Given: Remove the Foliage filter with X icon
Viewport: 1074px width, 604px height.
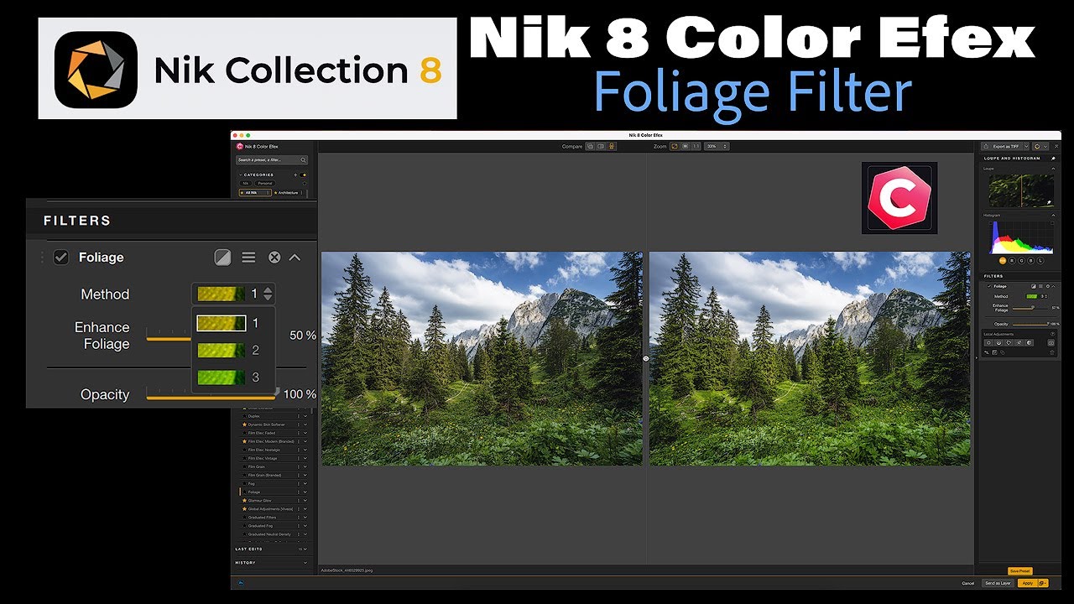Looking at the screenshot, I should pyautogui.click(x=274, y=258).
